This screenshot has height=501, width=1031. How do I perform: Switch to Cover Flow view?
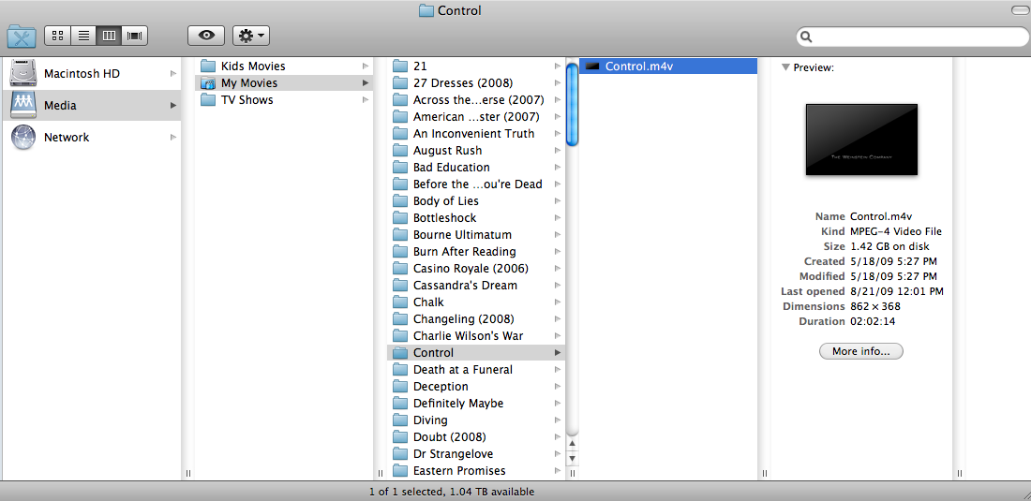point(135,36)
